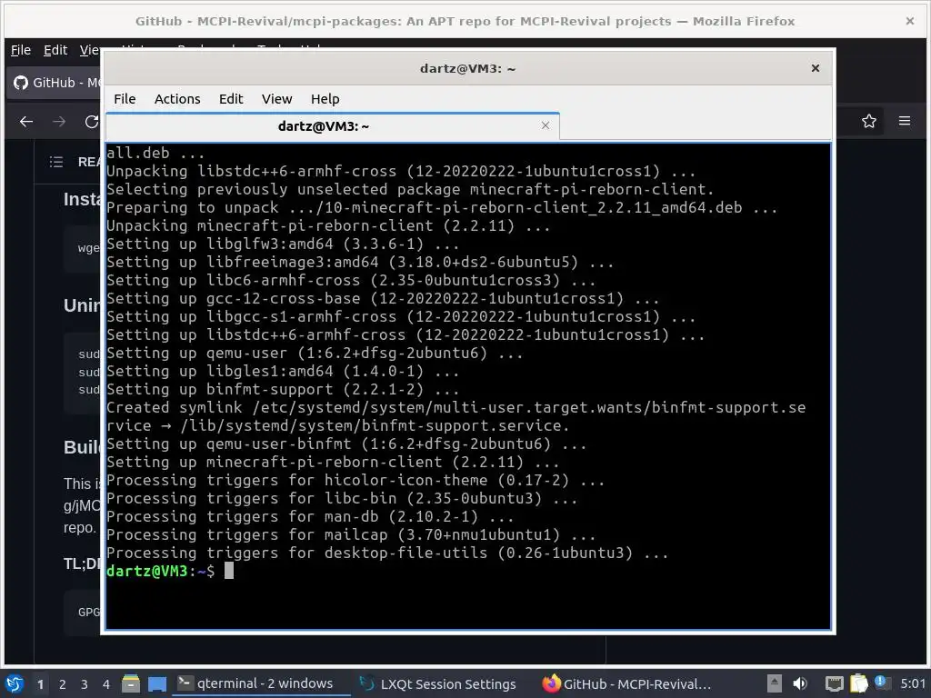
Task: Click 'Setting up qemu-user-binfmt' output line
Action: (x=346, y=444)
